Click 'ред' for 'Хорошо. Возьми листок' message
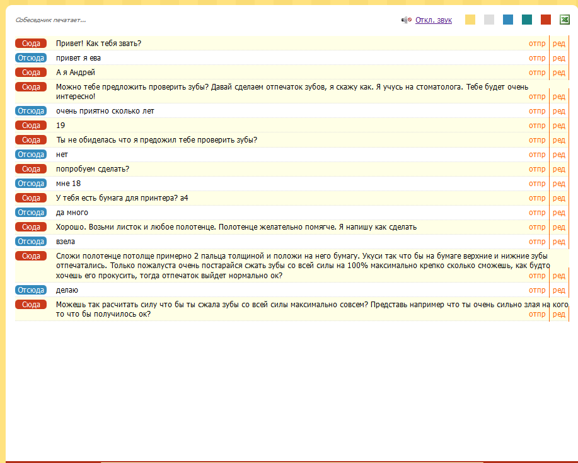The width and height of the screenshot is (578, 463). tap(559, 227)
